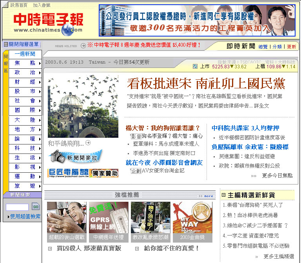Open the 影視 section menu item
The image size is (301, 263).
coord(25,167)
